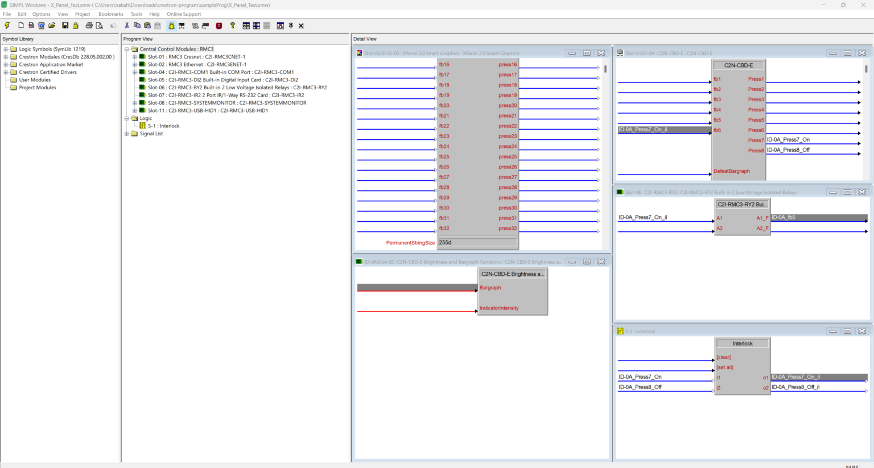
Task: Expand the Logic Symbols library folder
Action: [x=6, y=49]
